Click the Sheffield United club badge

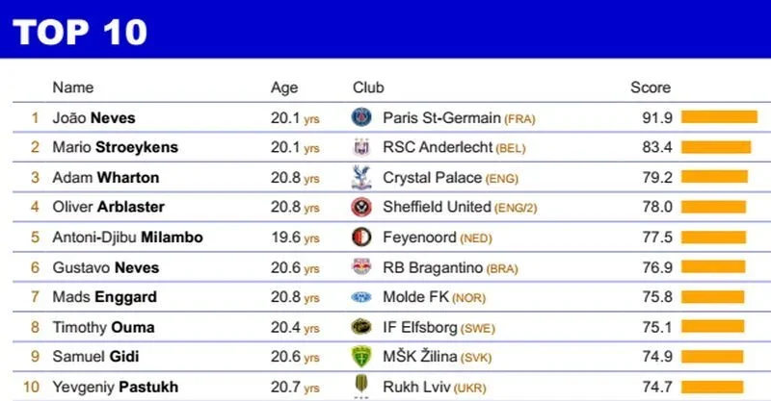[361, 208]
